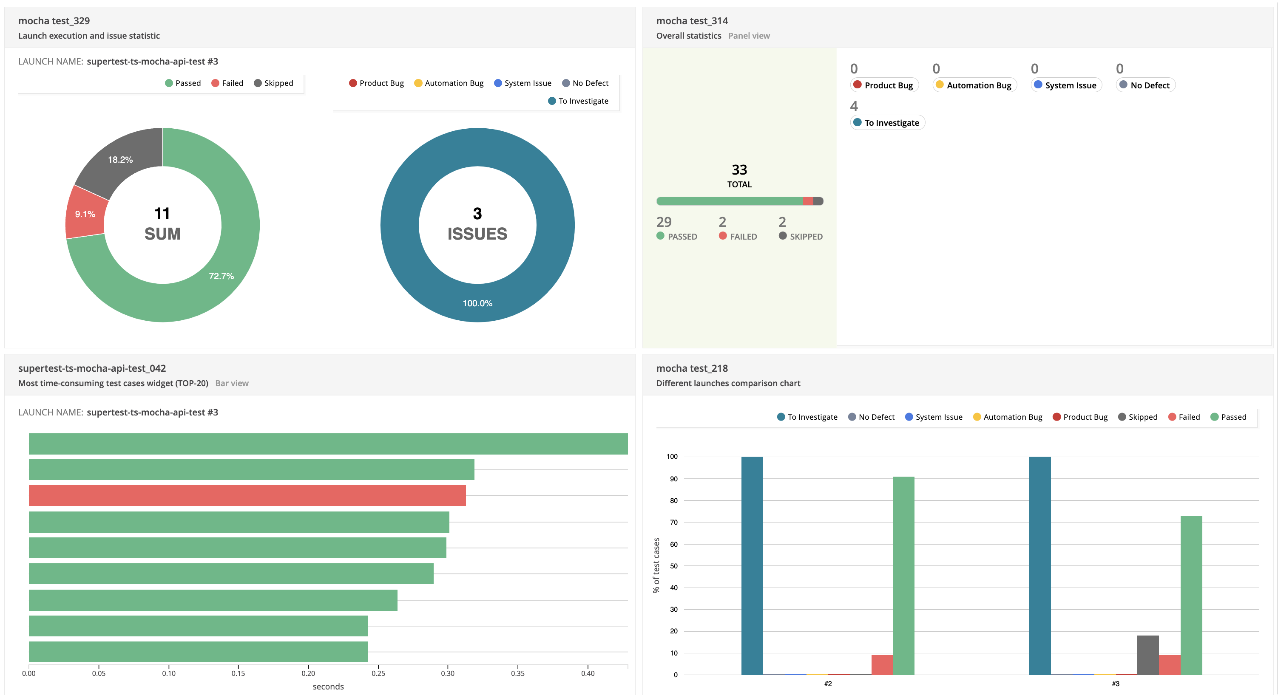Click the red failed test case bar
Image resolution: width=1278 pixels, height=695 pixels.
(247, 495)
